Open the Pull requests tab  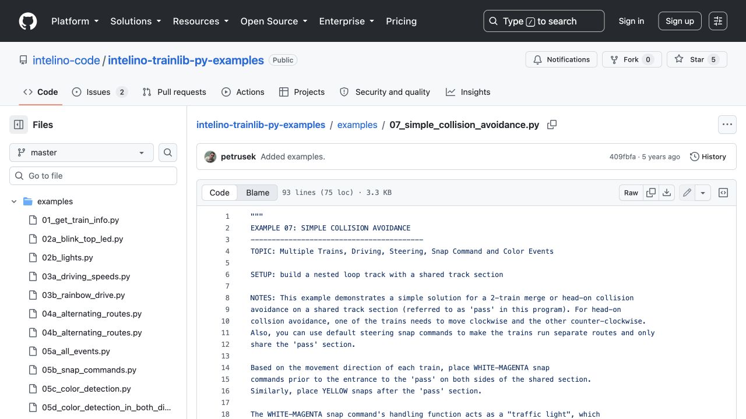pos(174,92)
